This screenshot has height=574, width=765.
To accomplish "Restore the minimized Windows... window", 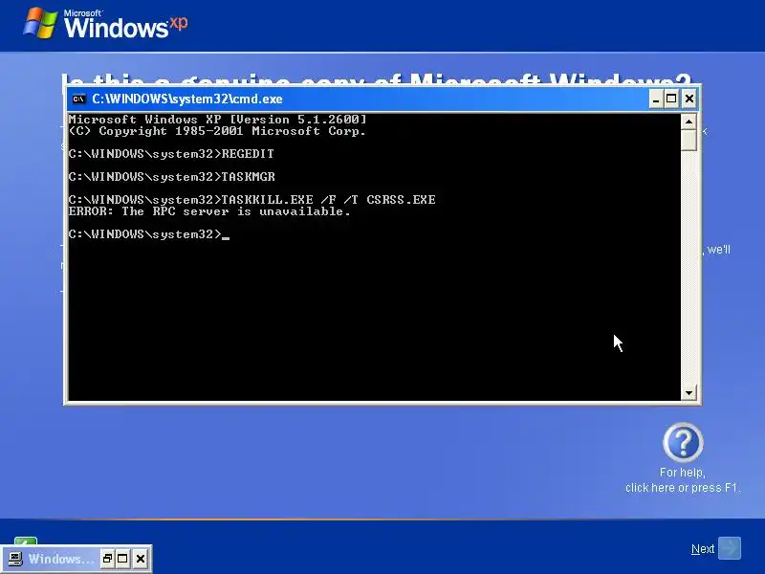I will (x=107, y=559).
